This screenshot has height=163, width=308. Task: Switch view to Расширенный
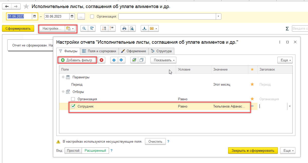[x=95, y=150]
